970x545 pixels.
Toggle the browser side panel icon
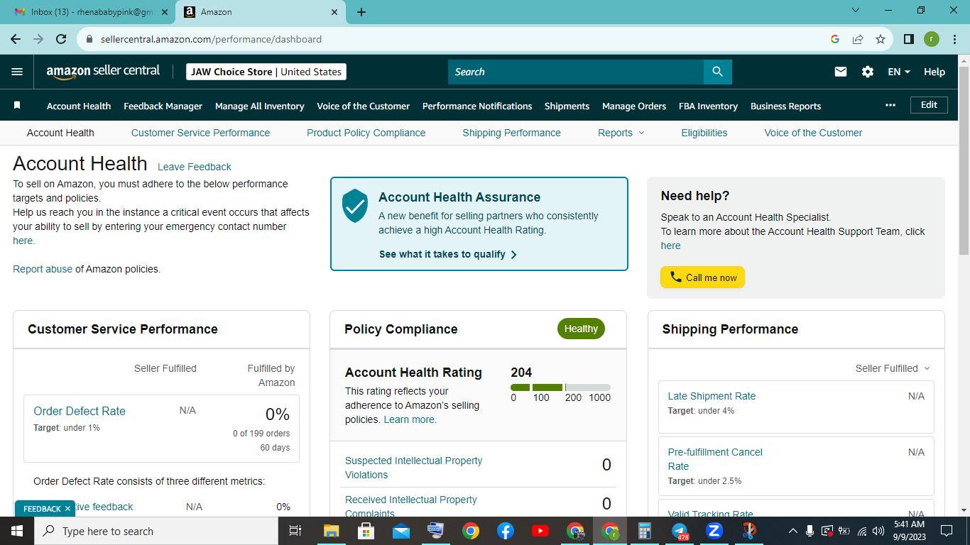point(909,39)
